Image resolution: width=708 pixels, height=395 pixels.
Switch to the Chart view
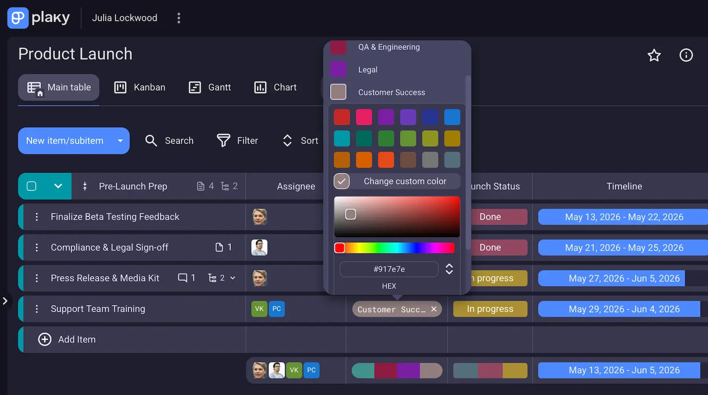tap(275, 87)
